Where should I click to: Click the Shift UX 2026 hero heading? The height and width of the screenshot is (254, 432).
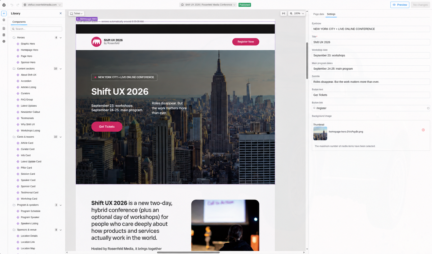(120, 92)
